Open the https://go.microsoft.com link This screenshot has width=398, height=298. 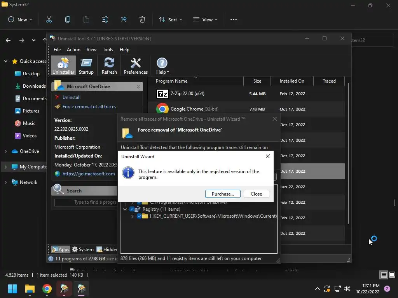(x=89, y=174)
